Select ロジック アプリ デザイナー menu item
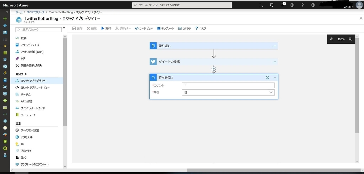This screenshot has height=174, width=364. tap(37, 81)
